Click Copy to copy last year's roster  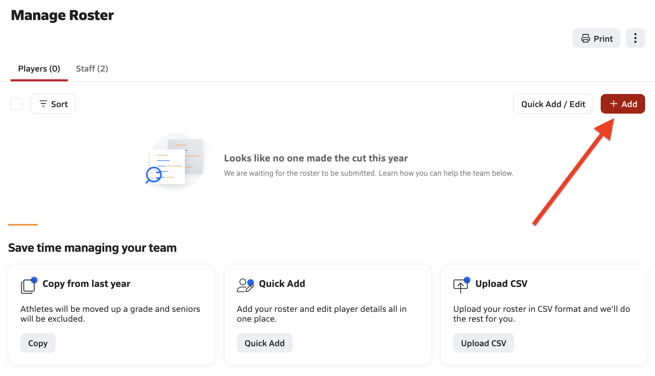click(x=38, y=343)
